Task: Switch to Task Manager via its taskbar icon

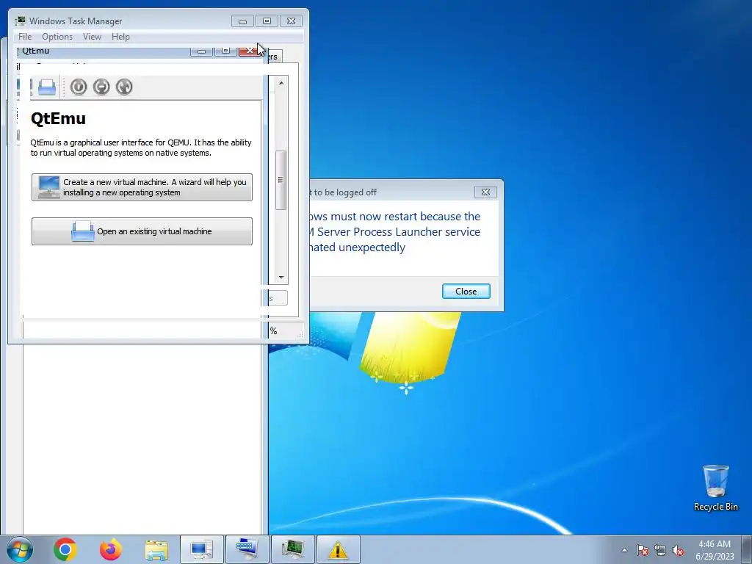Action: point(292,549)
